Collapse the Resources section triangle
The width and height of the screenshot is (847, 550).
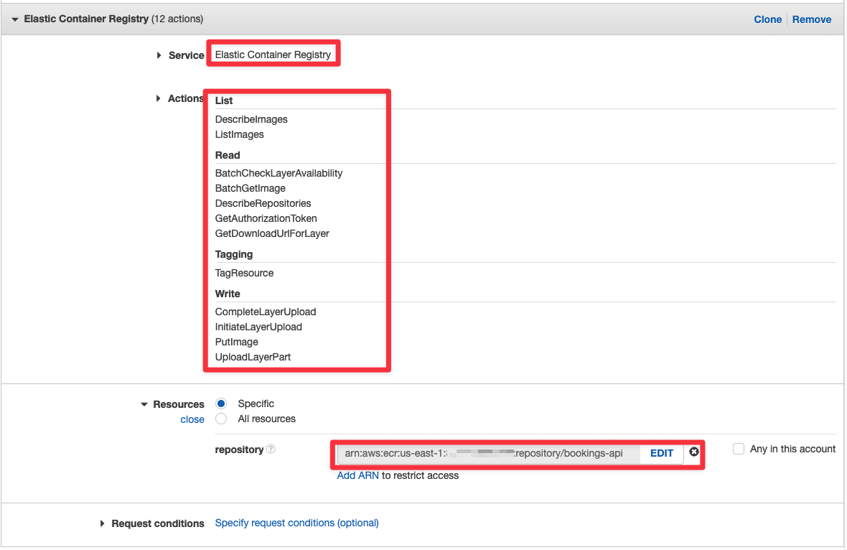point(144,405)
